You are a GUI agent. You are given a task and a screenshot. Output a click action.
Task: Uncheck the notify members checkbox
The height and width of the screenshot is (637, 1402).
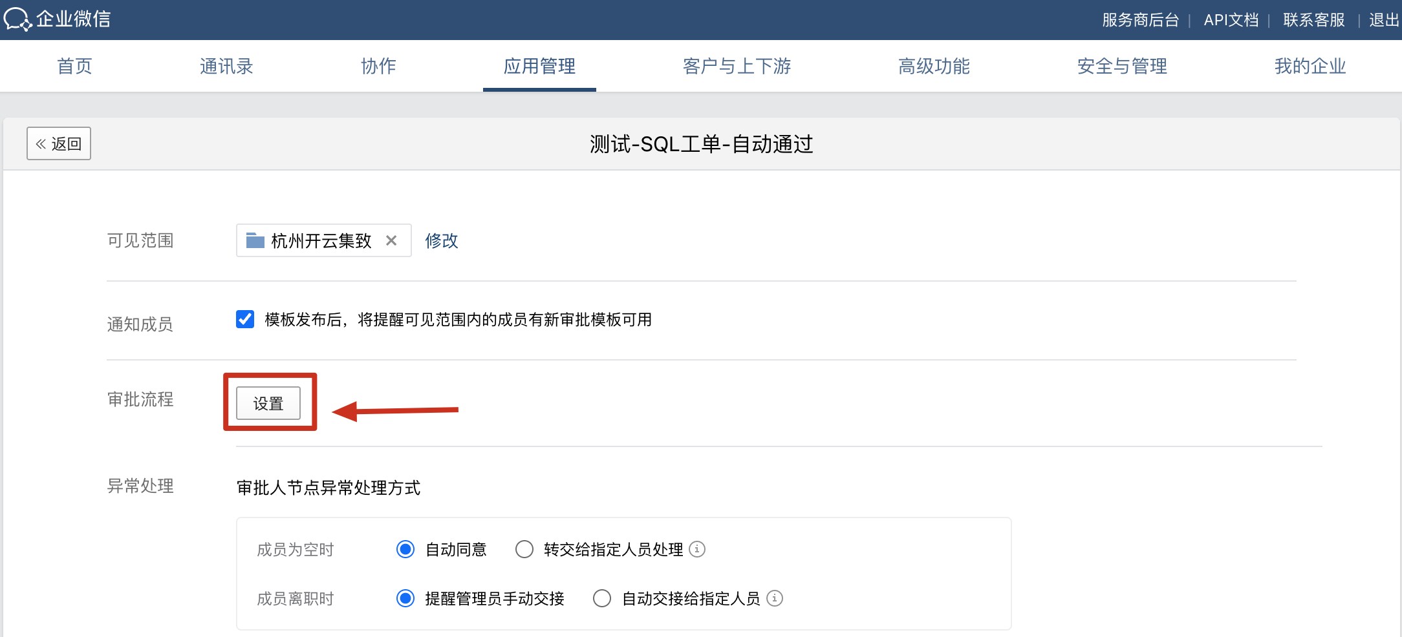point(245,319)
